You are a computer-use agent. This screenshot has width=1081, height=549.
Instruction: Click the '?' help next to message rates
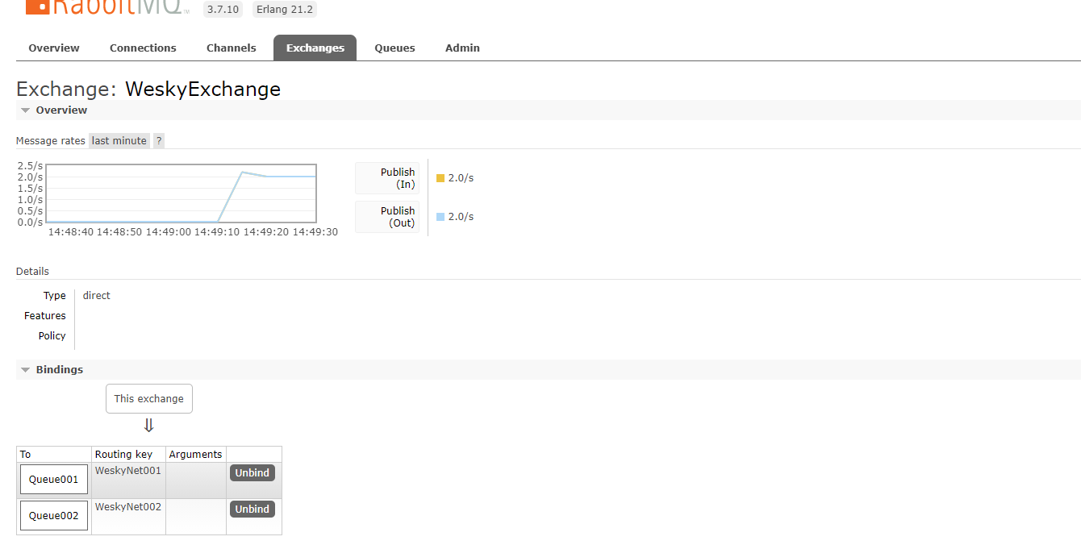coord(159,140)
